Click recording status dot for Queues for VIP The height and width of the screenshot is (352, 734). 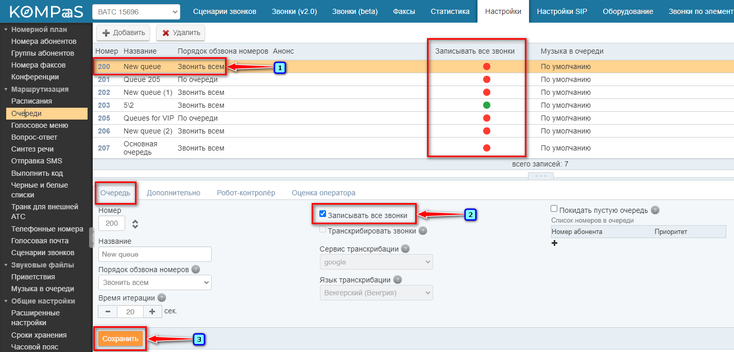coord(487,118)
